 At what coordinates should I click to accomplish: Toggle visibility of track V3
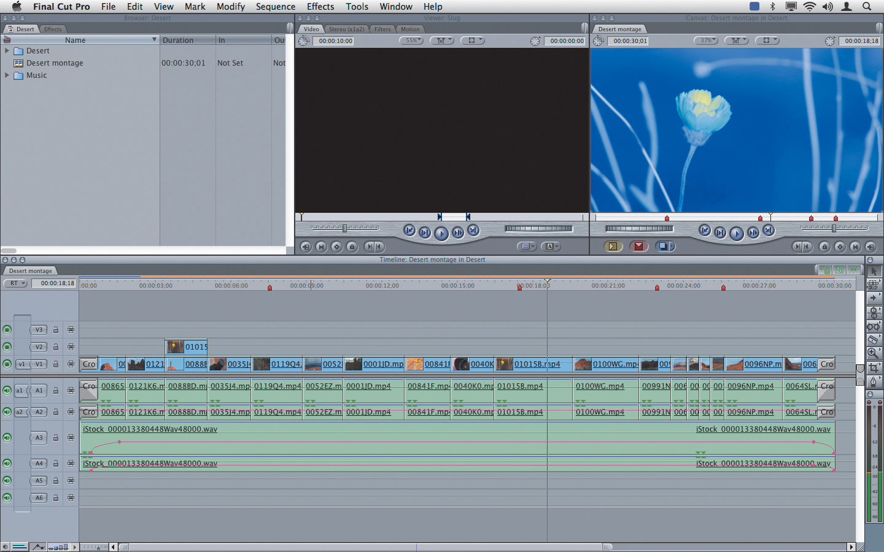7,329
